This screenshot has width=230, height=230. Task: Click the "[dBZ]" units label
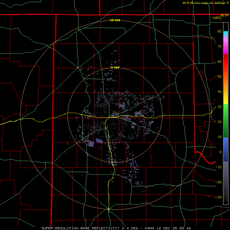coord(217,18)
